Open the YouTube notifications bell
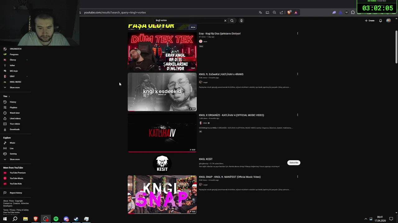This screenshot has width=398, height=223. click(381, 21)
